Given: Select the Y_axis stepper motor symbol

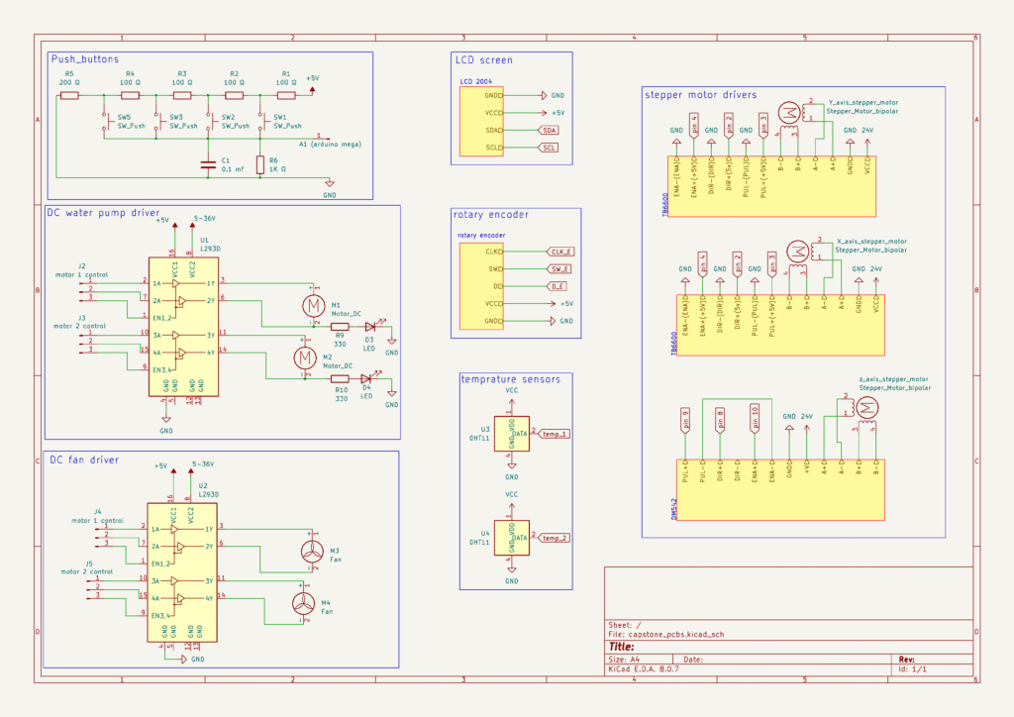Looking at the screenshot, I should (x=789, y=114).
